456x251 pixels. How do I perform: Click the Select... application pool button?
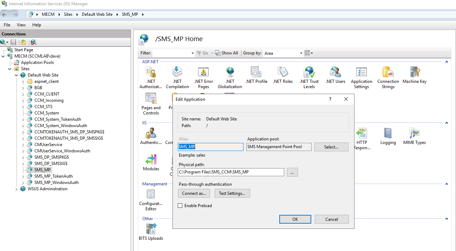[x=331, y=147]
